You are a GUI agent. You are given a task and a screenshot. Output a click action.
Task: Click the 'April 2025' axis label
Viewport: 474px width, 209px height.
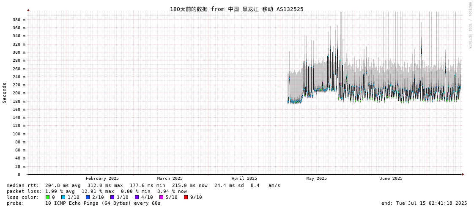tap(244, 179)
